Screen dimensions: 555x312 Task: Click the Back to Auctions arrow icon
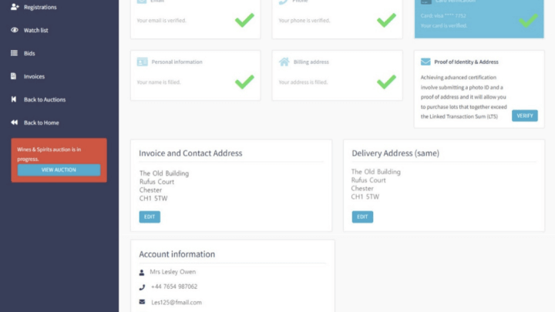tap(15, 99)
